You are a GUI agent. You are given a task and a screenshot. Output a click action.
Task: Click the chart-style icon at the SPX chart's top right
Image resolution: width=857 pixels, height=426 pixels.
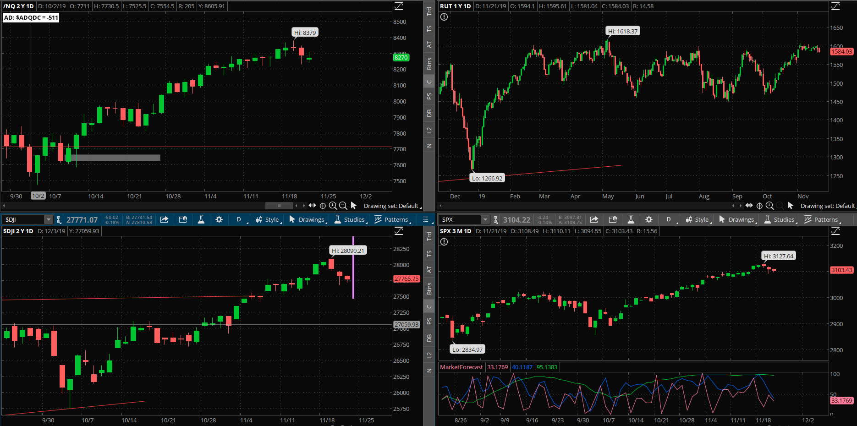835,231
